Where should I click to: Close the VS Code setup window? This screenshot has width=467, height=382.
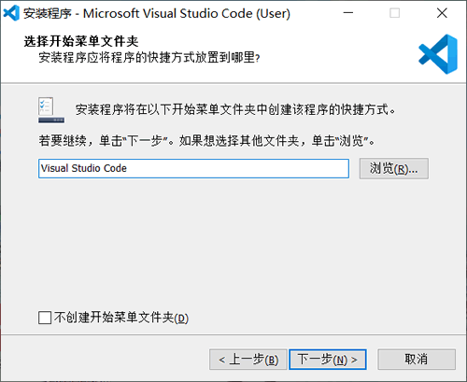tap(442, 13)
